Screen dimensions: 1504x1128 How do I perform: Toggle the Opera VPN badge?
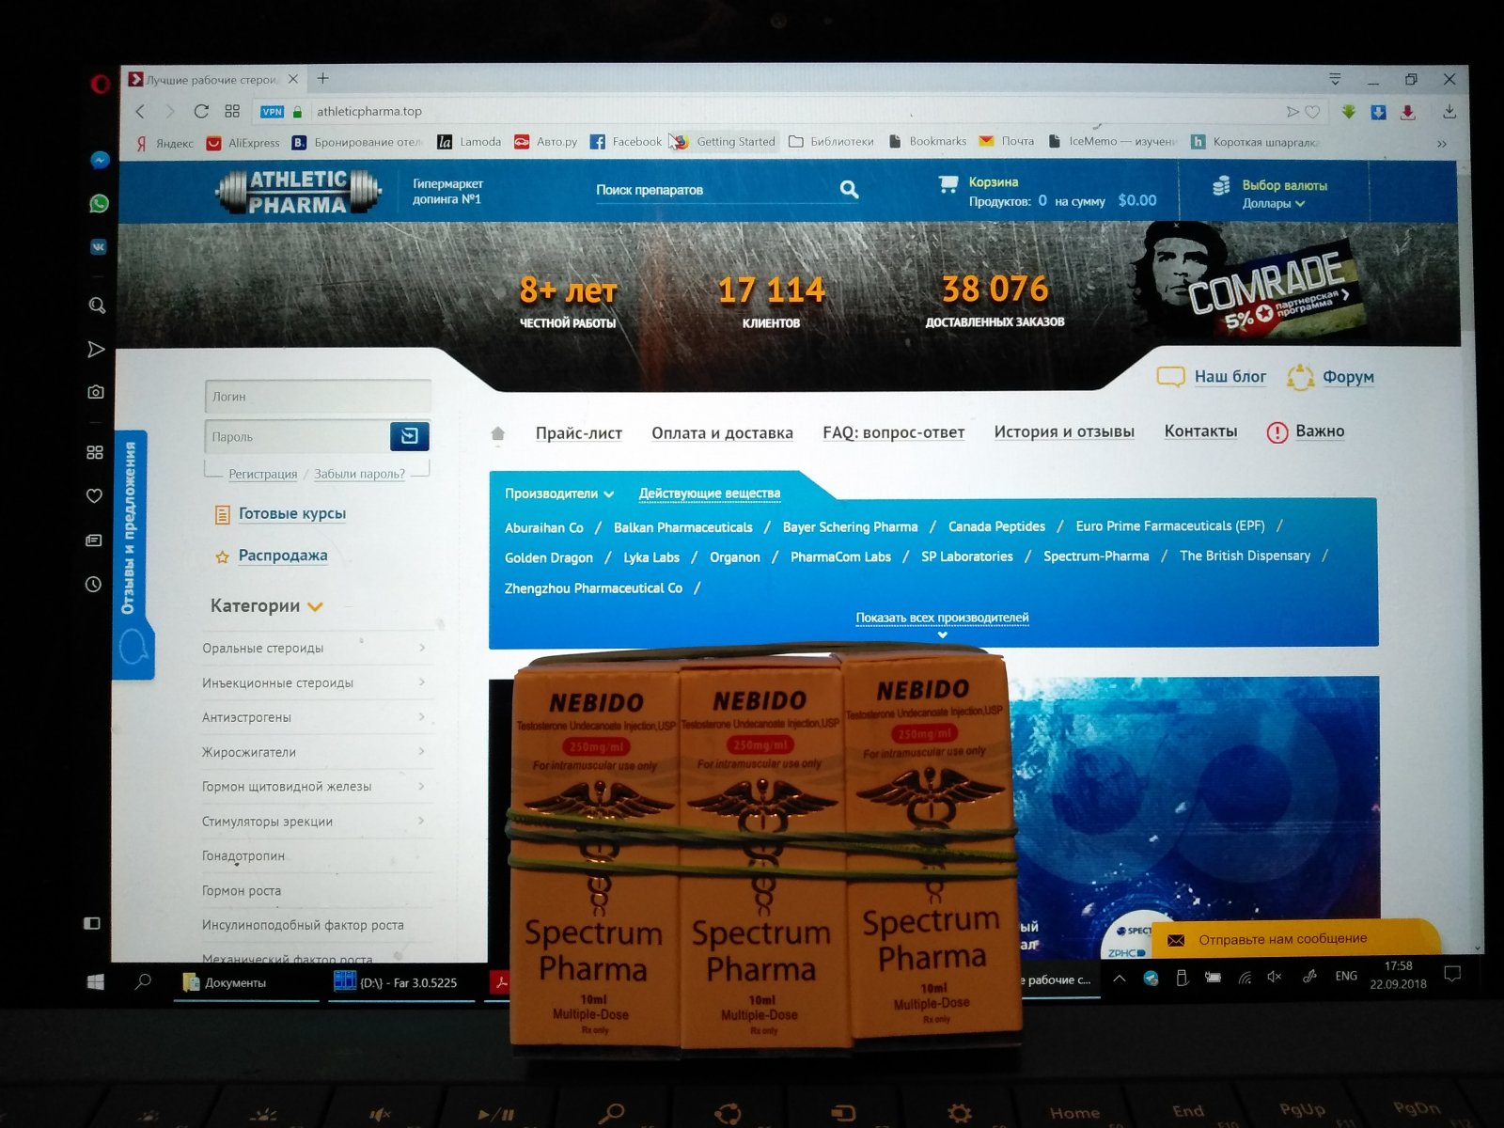(x=272, y=112)
